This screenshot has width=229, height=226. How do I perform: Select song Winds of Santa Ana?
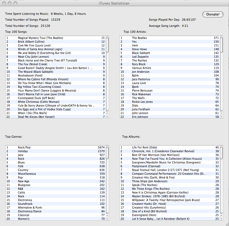tap(56, 49)
